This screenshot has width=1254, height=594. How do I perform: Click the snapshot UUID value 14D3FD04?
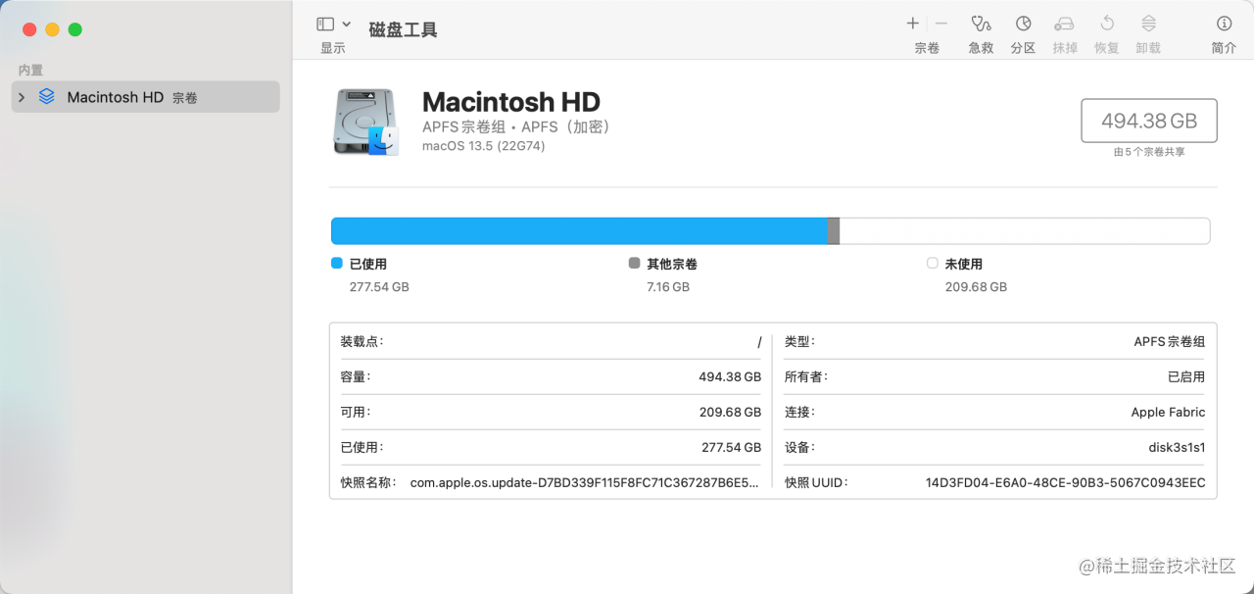pos(1066,482)
